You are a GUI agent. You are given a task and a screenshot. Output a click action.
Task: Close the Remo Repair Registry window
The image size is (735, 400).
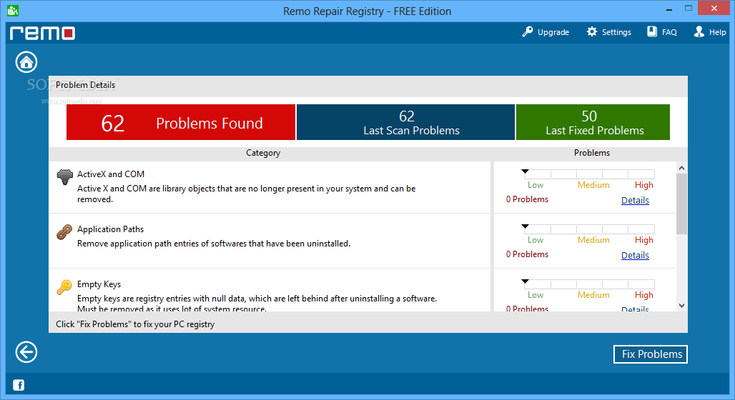(x=714, y=9)
